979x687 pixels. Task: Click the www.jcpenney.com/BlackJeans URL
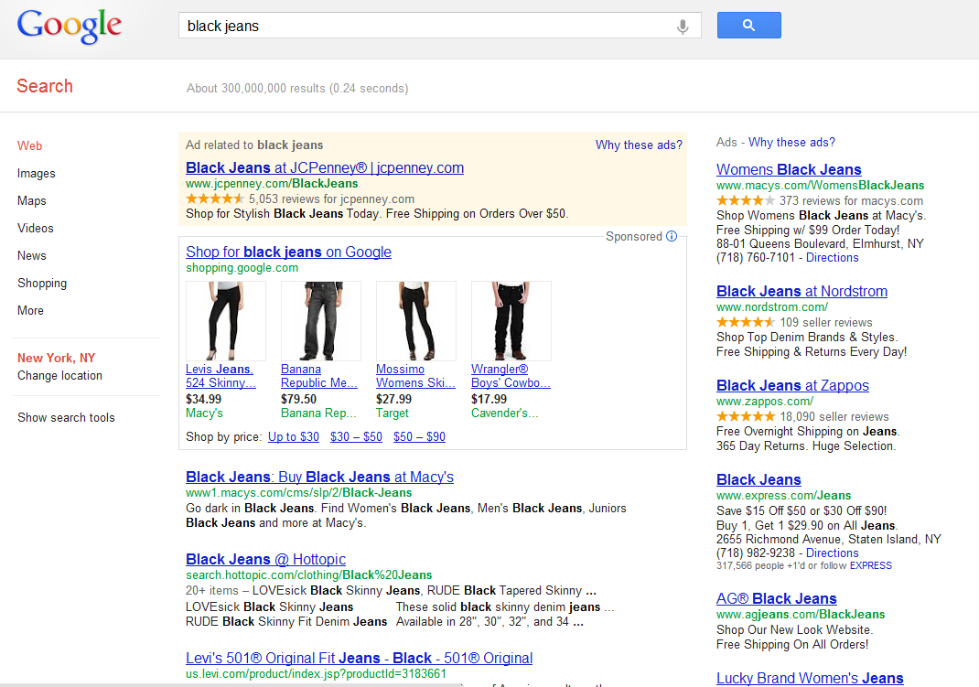coord(272,184)
